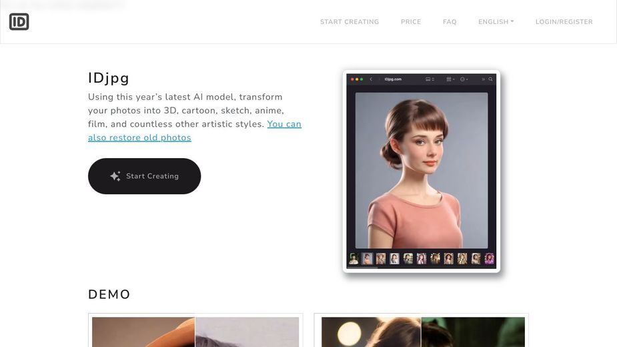Click the filmstrip scrollbar under the thumbnails
This screenshot has height=347, width=617.
click(362, 268)
